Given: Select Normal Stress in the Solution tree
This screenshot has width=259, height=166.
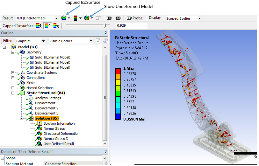Looking at the screenshot, I should (x=54, y=128).
